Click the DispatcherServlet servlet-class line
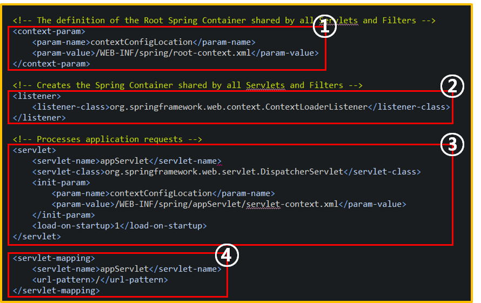This screenshot has width=481, height=303. [x=226, y=171]
